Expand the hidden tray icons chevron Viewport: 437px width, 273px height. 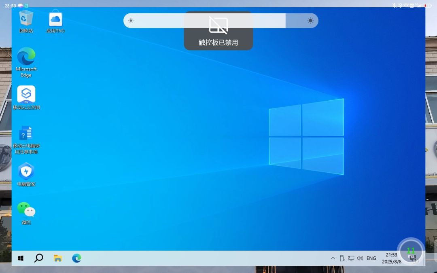click(x=333, y=258)
